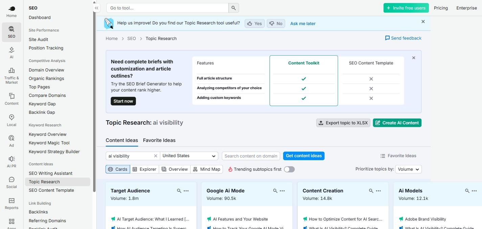Select the Explorer view
The width and height of the screenshot is (482, 229).
[144, 169]
